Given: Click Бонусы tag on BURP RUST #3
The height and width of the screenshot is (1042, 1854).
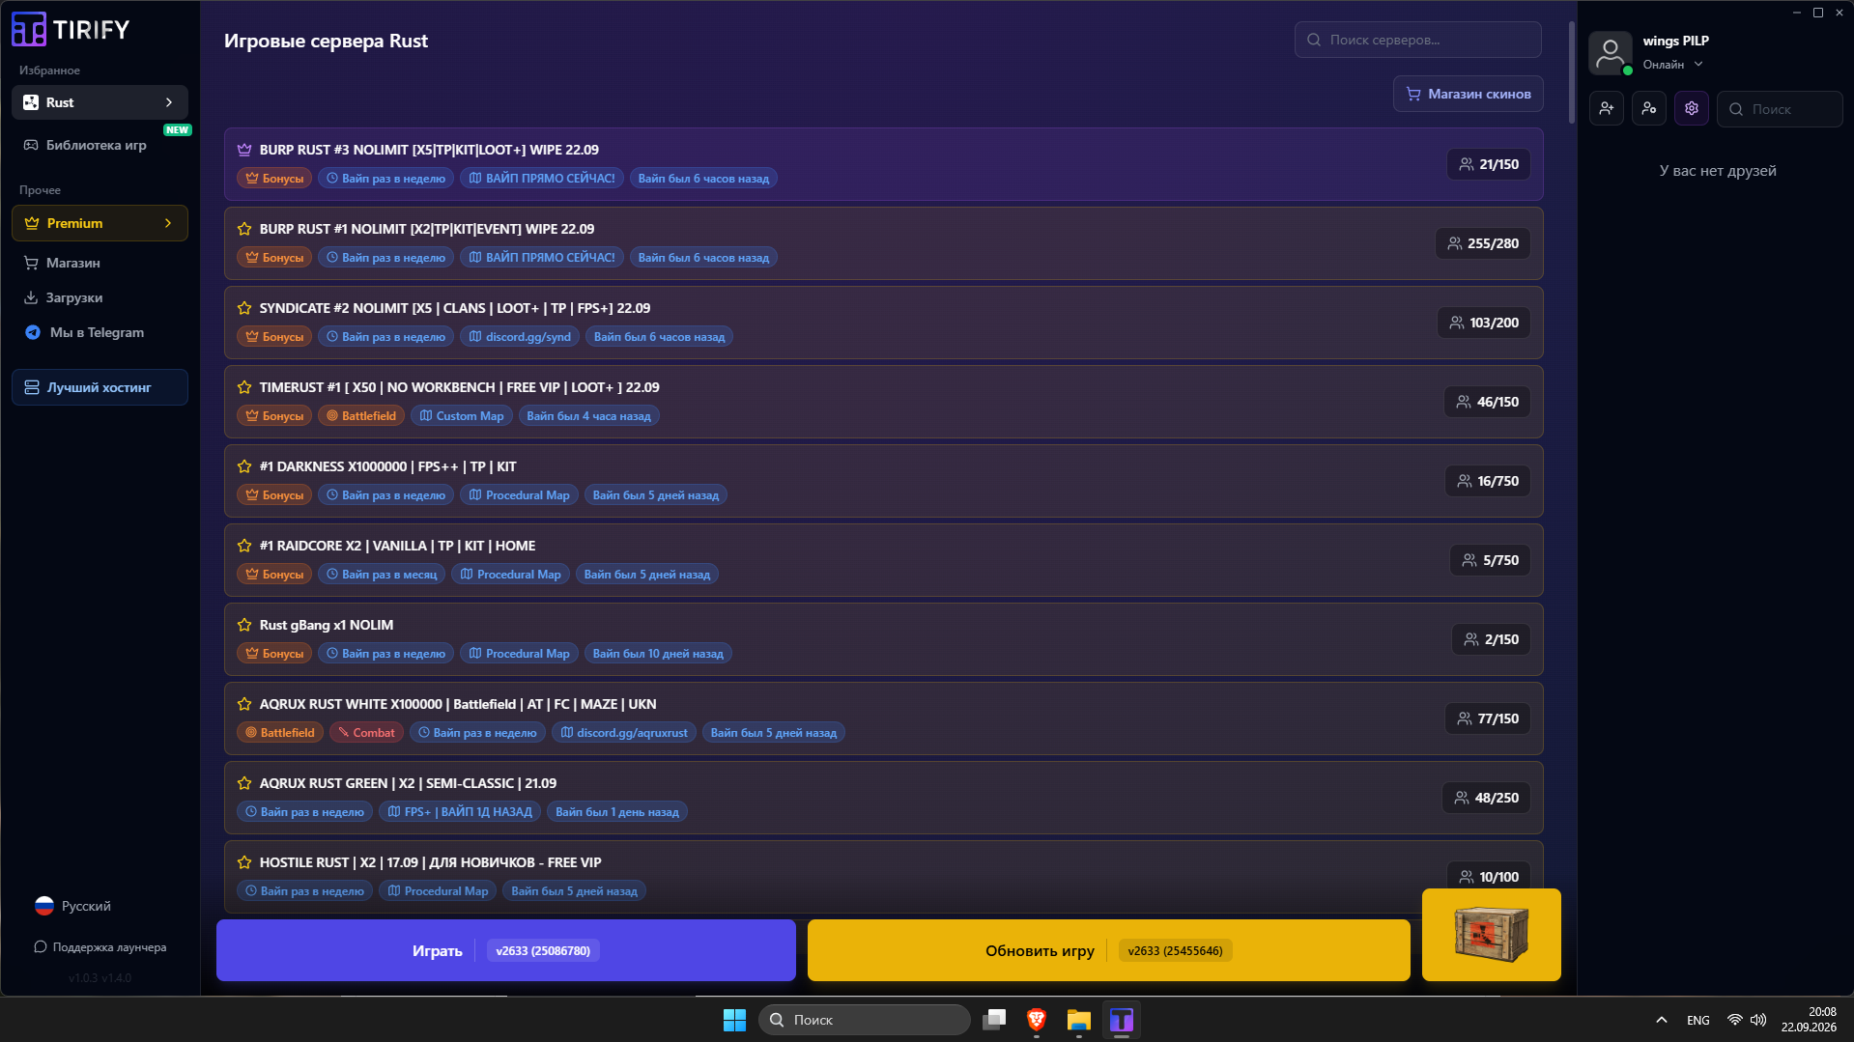Looking at the screenshot, I should (274, 179).
